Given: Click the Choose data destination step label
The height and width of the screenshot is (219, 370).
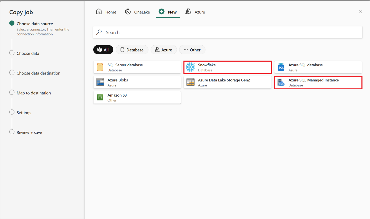Looking at the screenshot, I should (x=38, y=73).
